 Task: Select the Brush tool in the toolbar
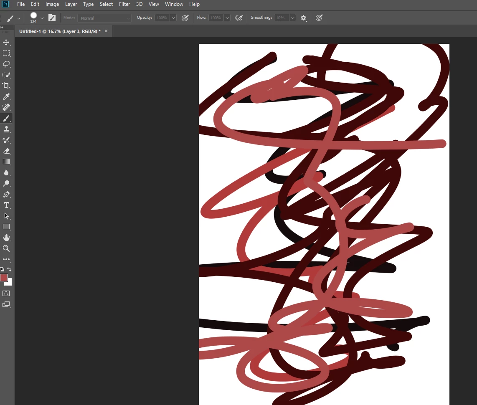[6, 118]
